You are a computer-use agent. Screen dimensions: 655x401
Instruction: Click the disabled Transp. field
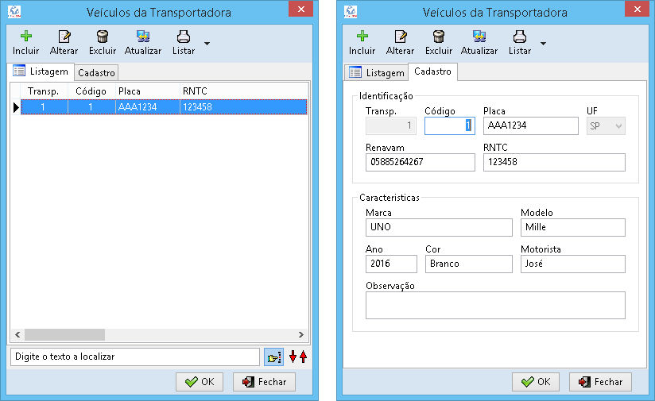[x=391, y=126]
